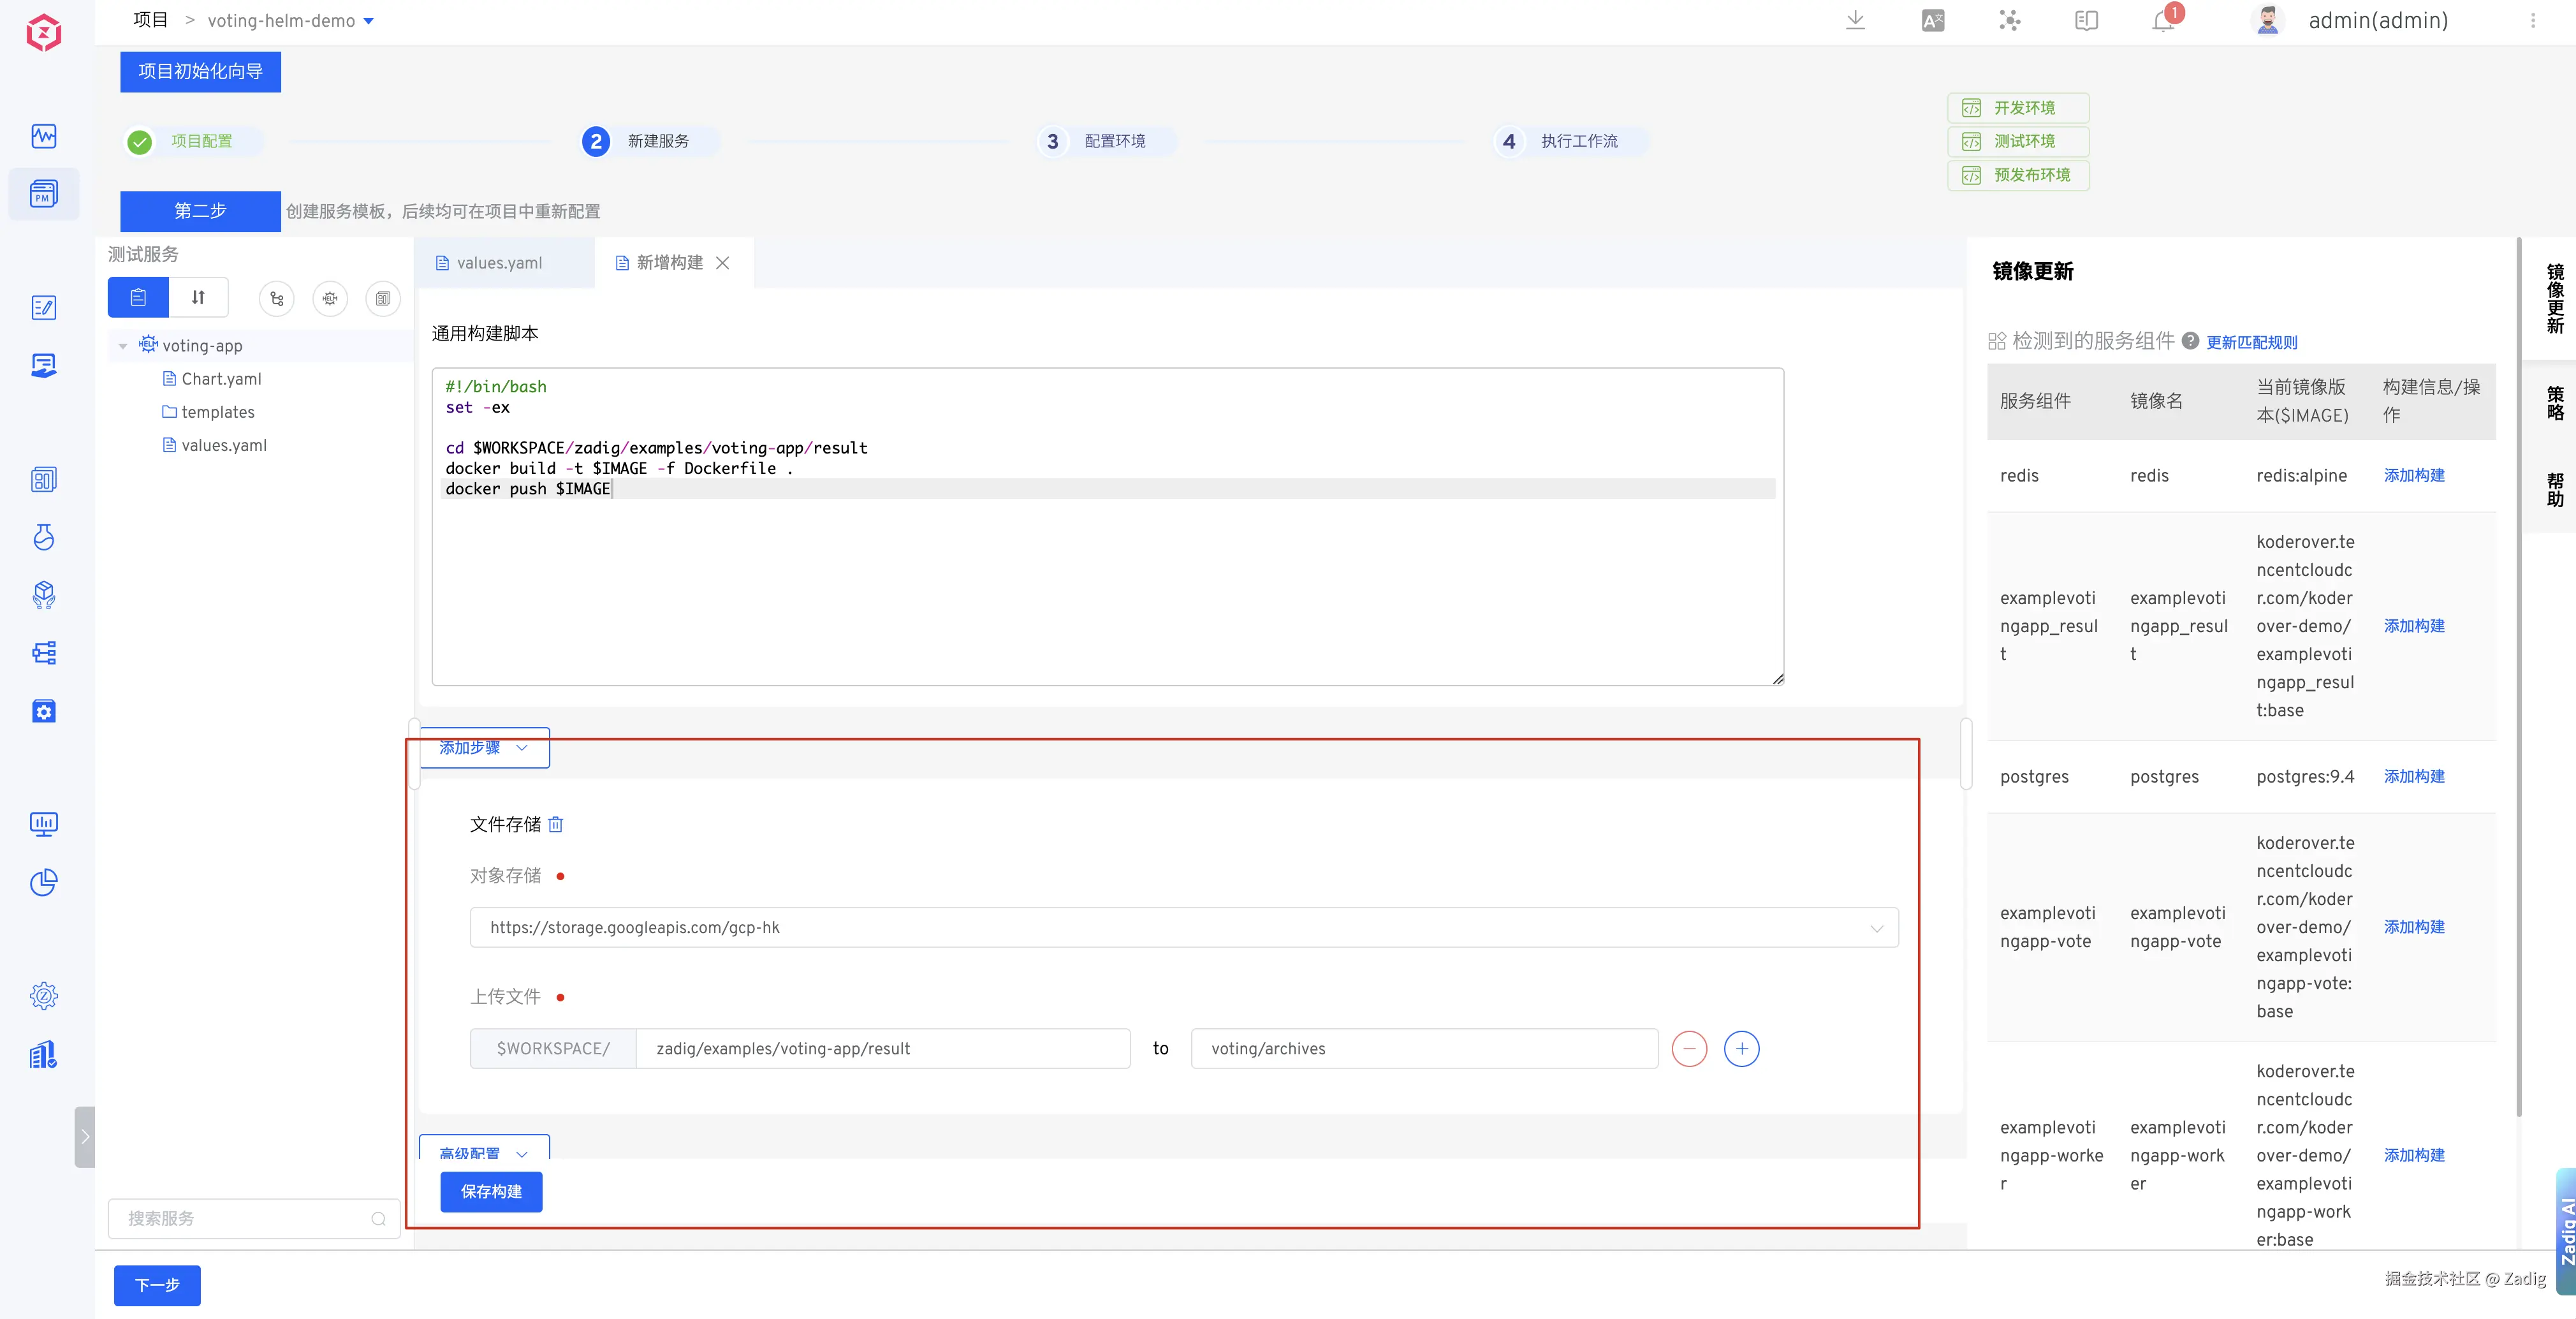The height and width of the screenshot is (1319, 2576).
Task: Click the trash icon beside 文件存储
Action: coord(556,824)
